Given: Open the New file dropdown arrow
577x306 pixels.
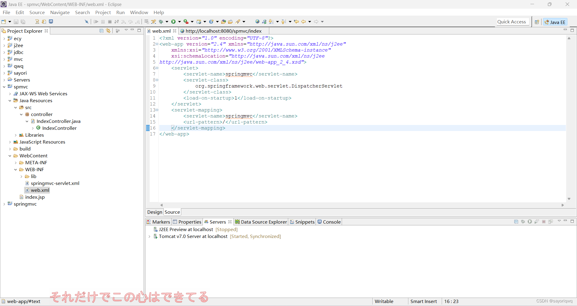Looking at the screenshot, I should [x=10, y=22].
